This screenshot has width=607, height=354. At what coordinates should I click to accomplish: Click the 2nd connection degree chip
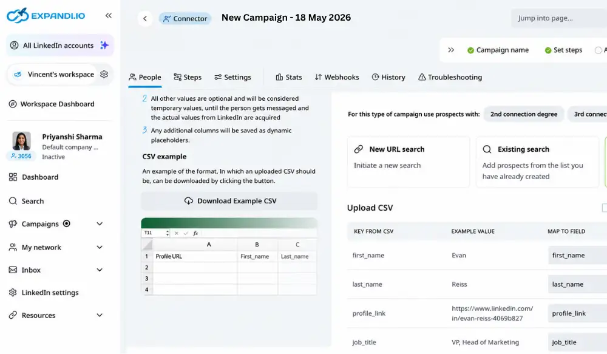coord(524,114)
